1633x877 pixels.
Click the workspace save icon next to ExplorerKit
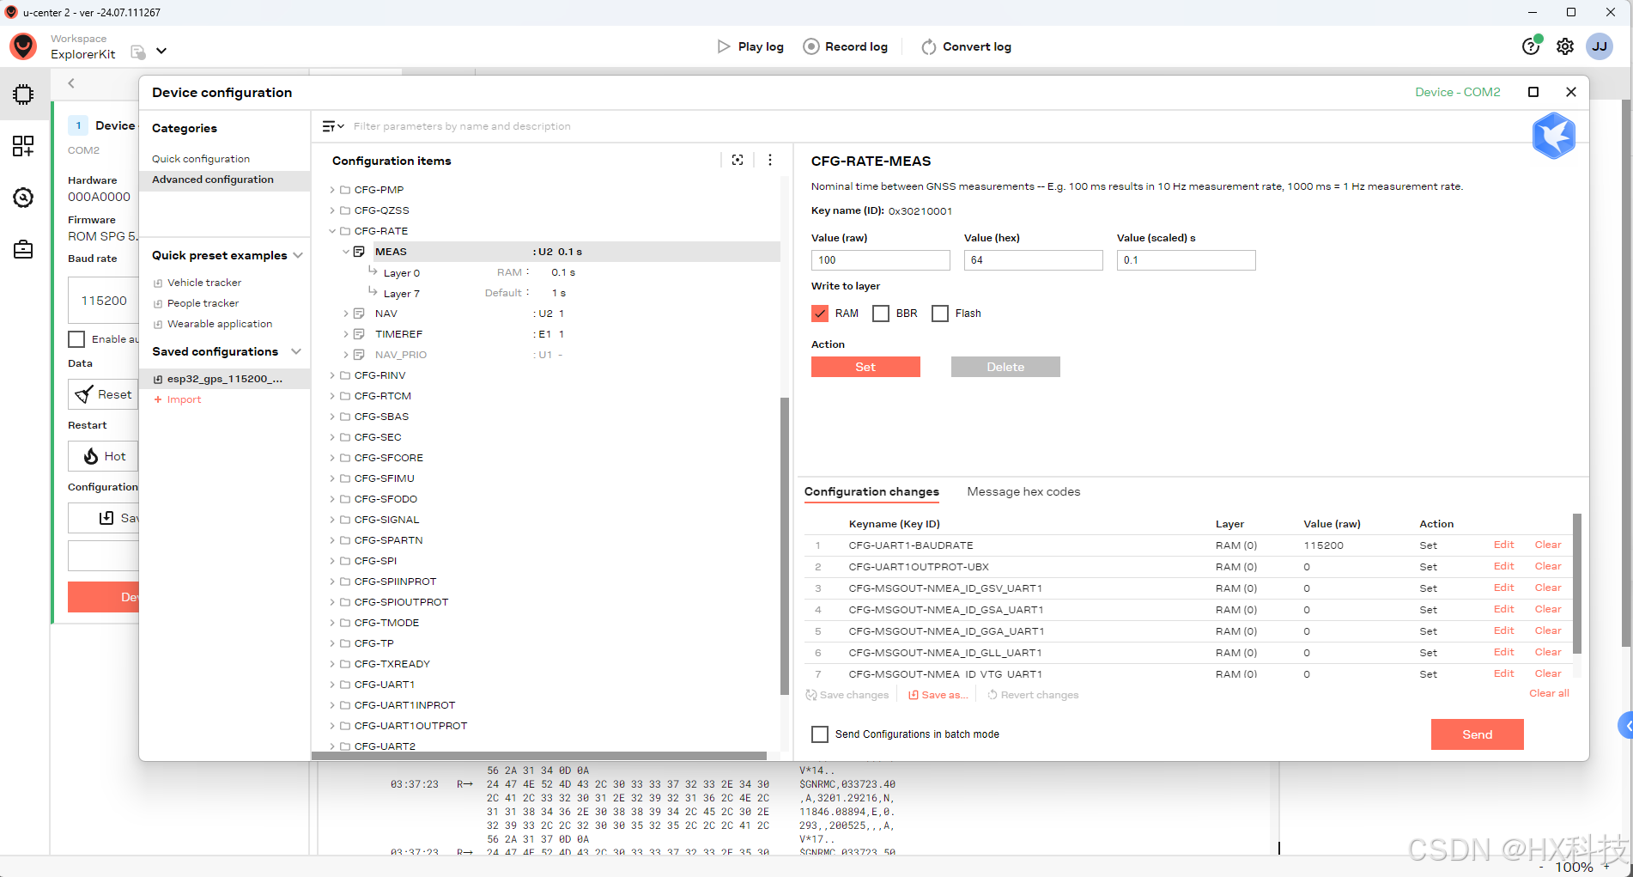(x=137, y=52)
